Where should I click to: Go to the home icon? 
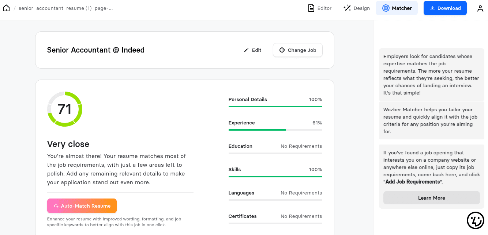pyautogui.click(x=6, y=8)
